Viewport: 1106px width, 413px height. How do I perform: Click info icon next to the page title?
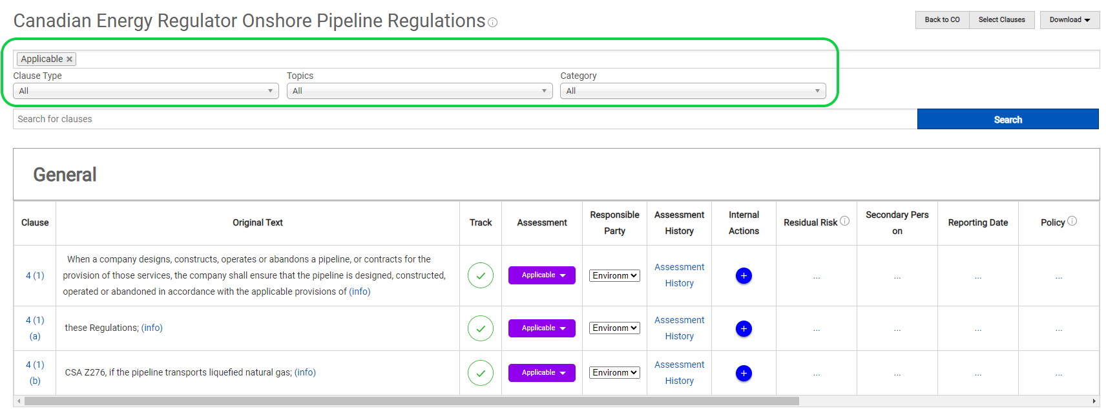pos(493,23)
